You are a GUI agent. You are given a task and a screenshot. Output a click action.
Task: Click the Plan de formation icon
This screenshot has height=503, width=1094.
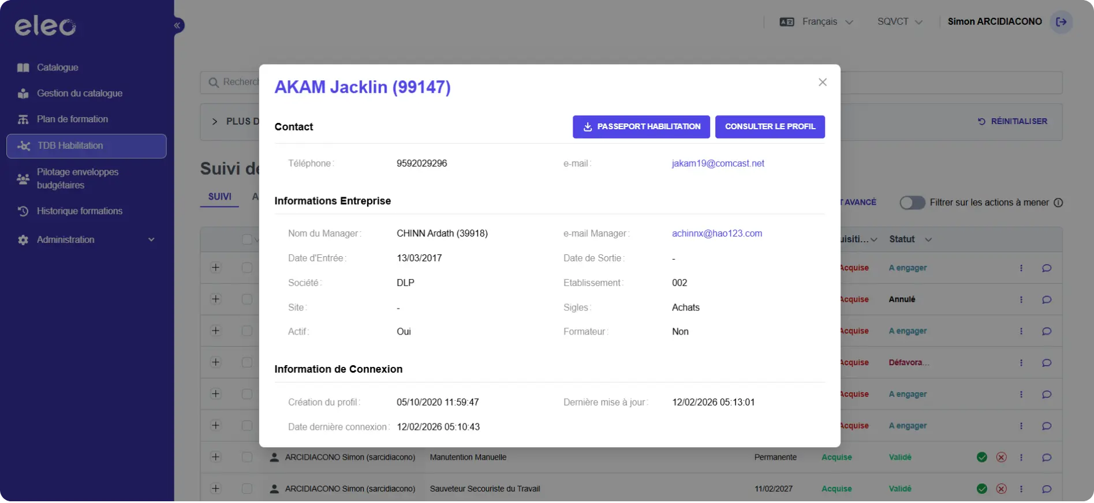(23, 119)
